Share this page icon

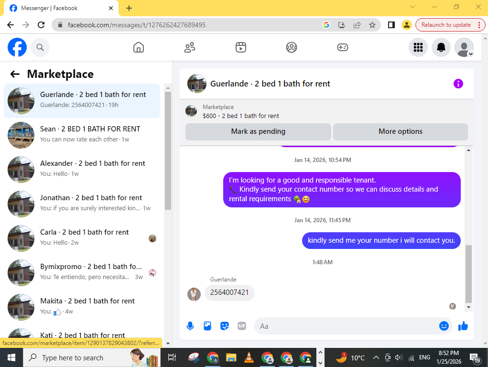pos(357,25)
